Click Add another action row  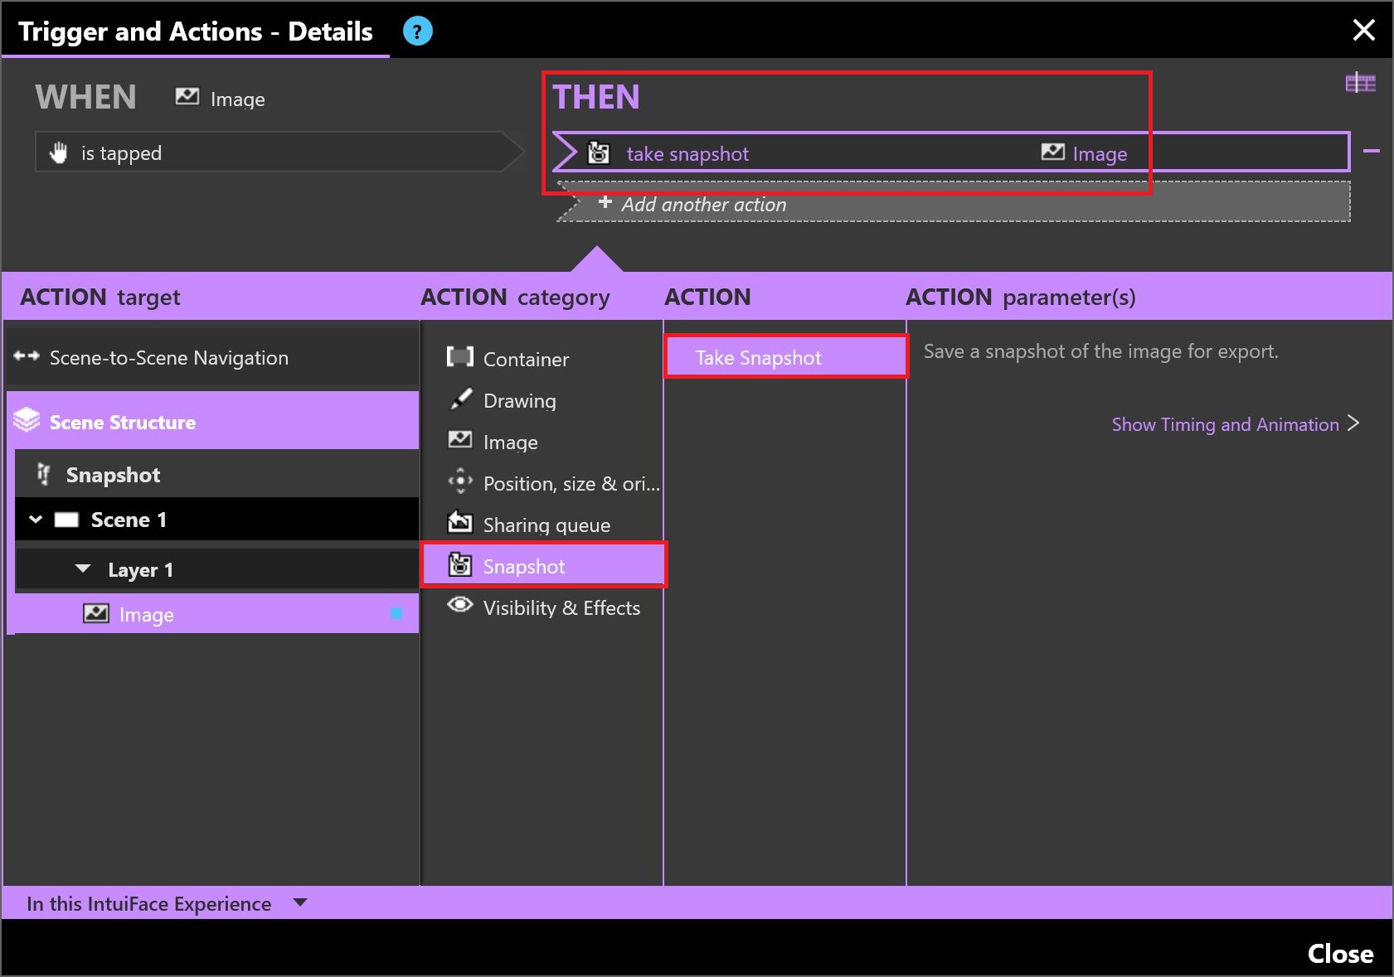[x=703, y=205]
